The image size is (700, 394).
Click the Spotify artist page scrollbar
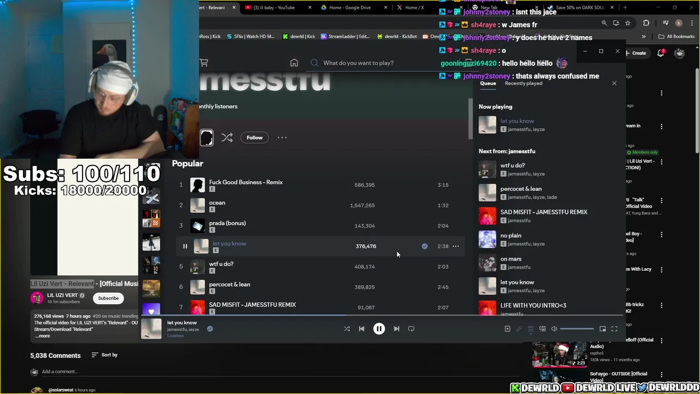pyautogui.click(x=470, y=119)
